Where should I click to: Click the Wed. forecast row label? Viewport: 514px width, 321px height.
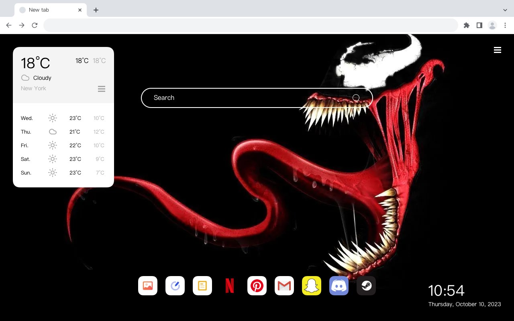click(x=27, y=118)
